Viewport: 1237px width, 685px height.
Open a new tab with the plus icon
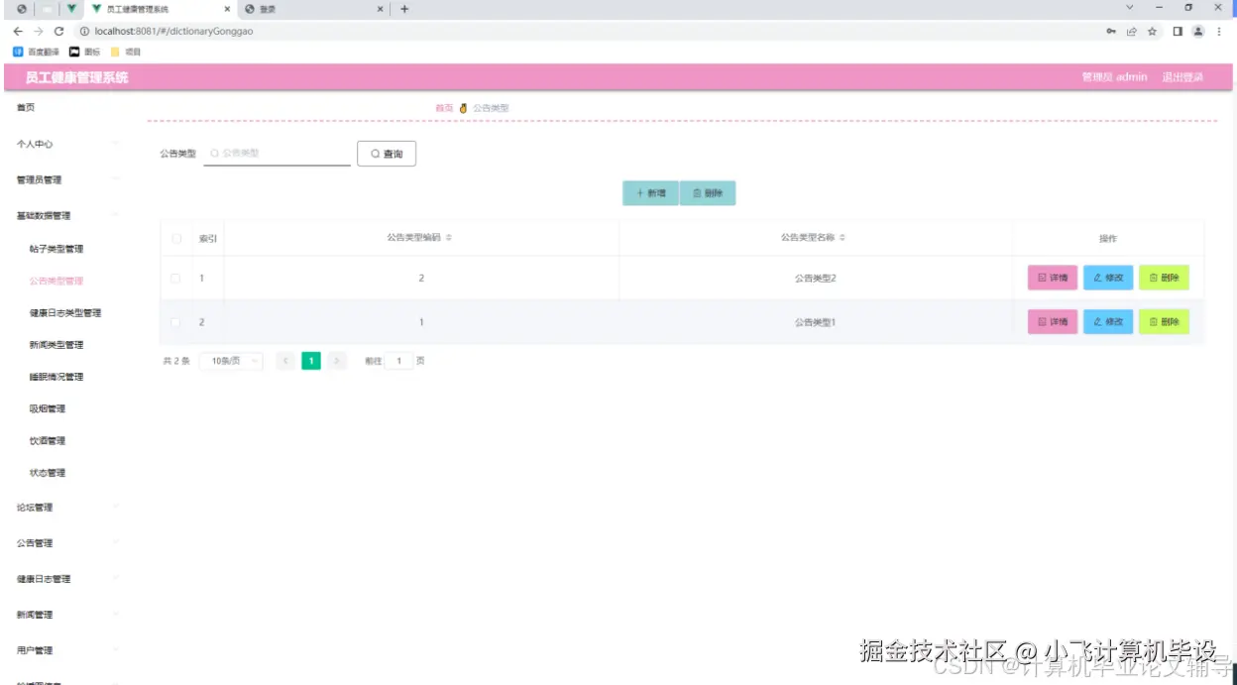pyautogui.click(x=404, y=9)
